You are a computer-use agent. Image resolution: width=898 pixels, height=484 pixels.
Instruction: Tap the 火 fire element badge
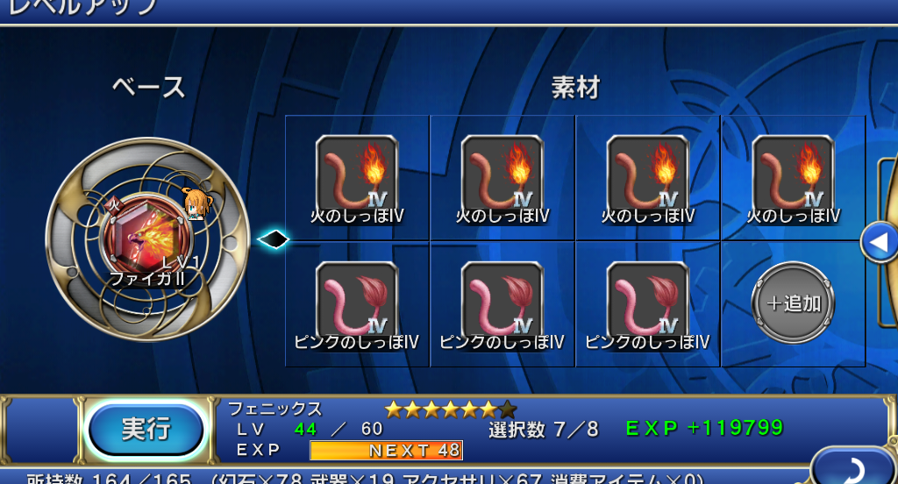[x=114, y=205]
